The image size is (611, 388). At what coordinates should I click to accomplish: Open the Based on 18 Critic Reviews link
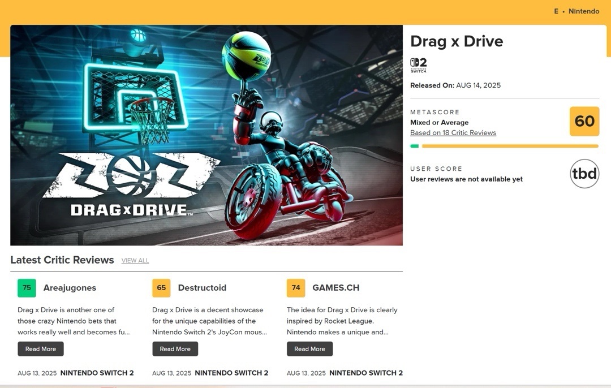pyautogui.click(x=453, y=133)
